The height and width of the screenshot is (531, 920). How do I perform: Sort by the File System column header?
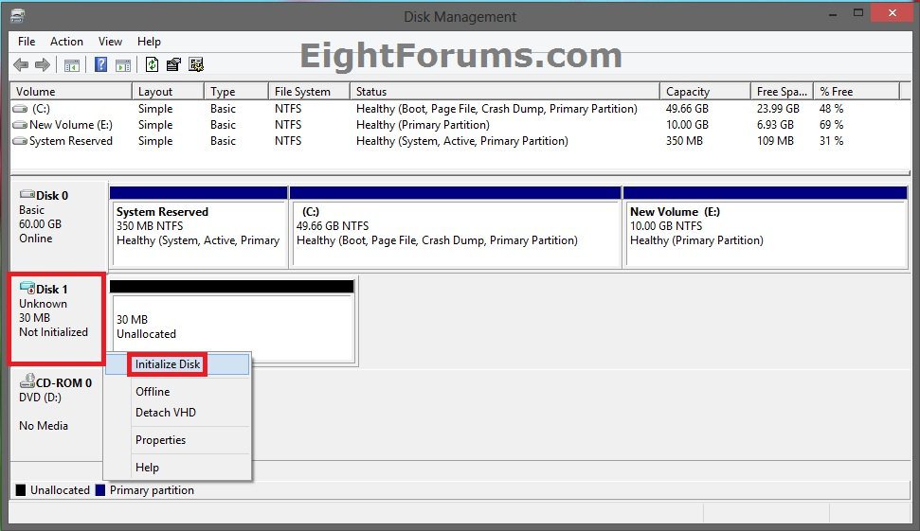[302, 92]
